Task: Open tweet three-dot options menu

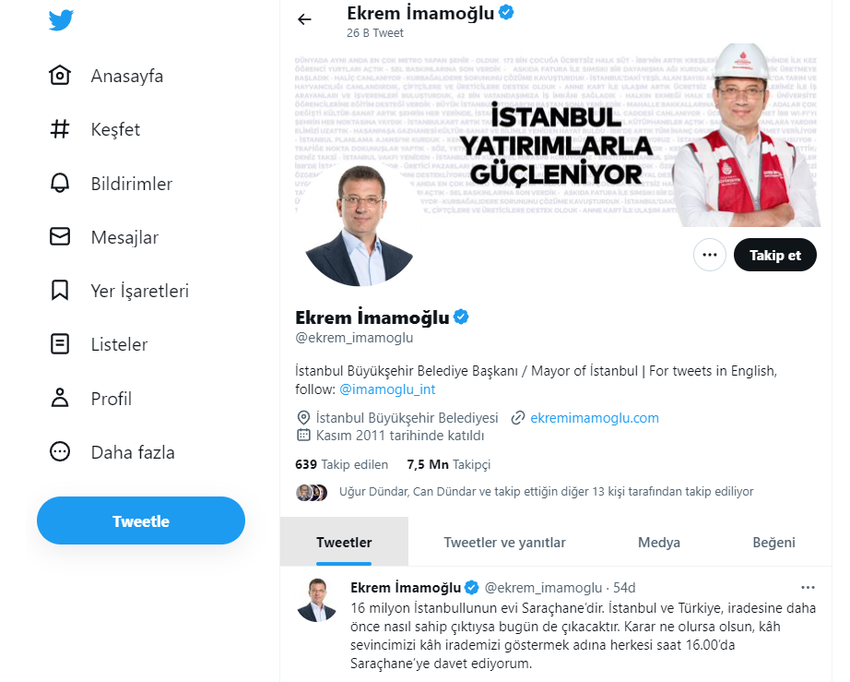Action: 808,588
